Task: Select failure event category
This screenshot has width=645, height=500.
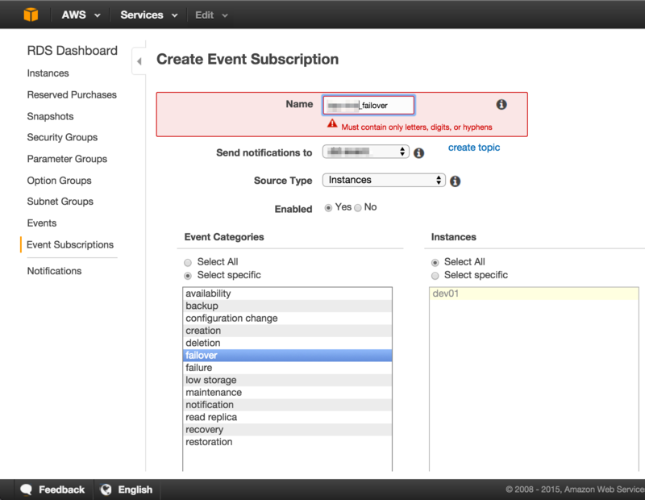Action: pos(287,368)
